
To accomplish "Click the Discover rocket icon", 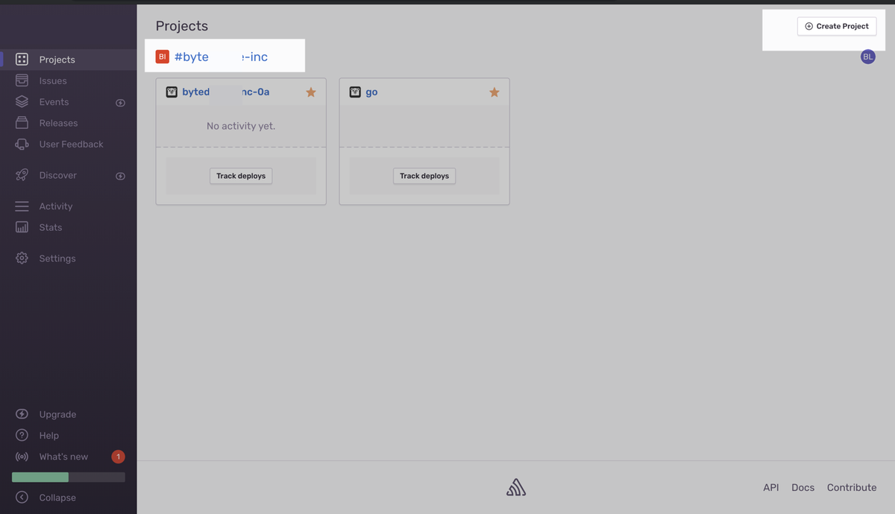I will point(22,175).
